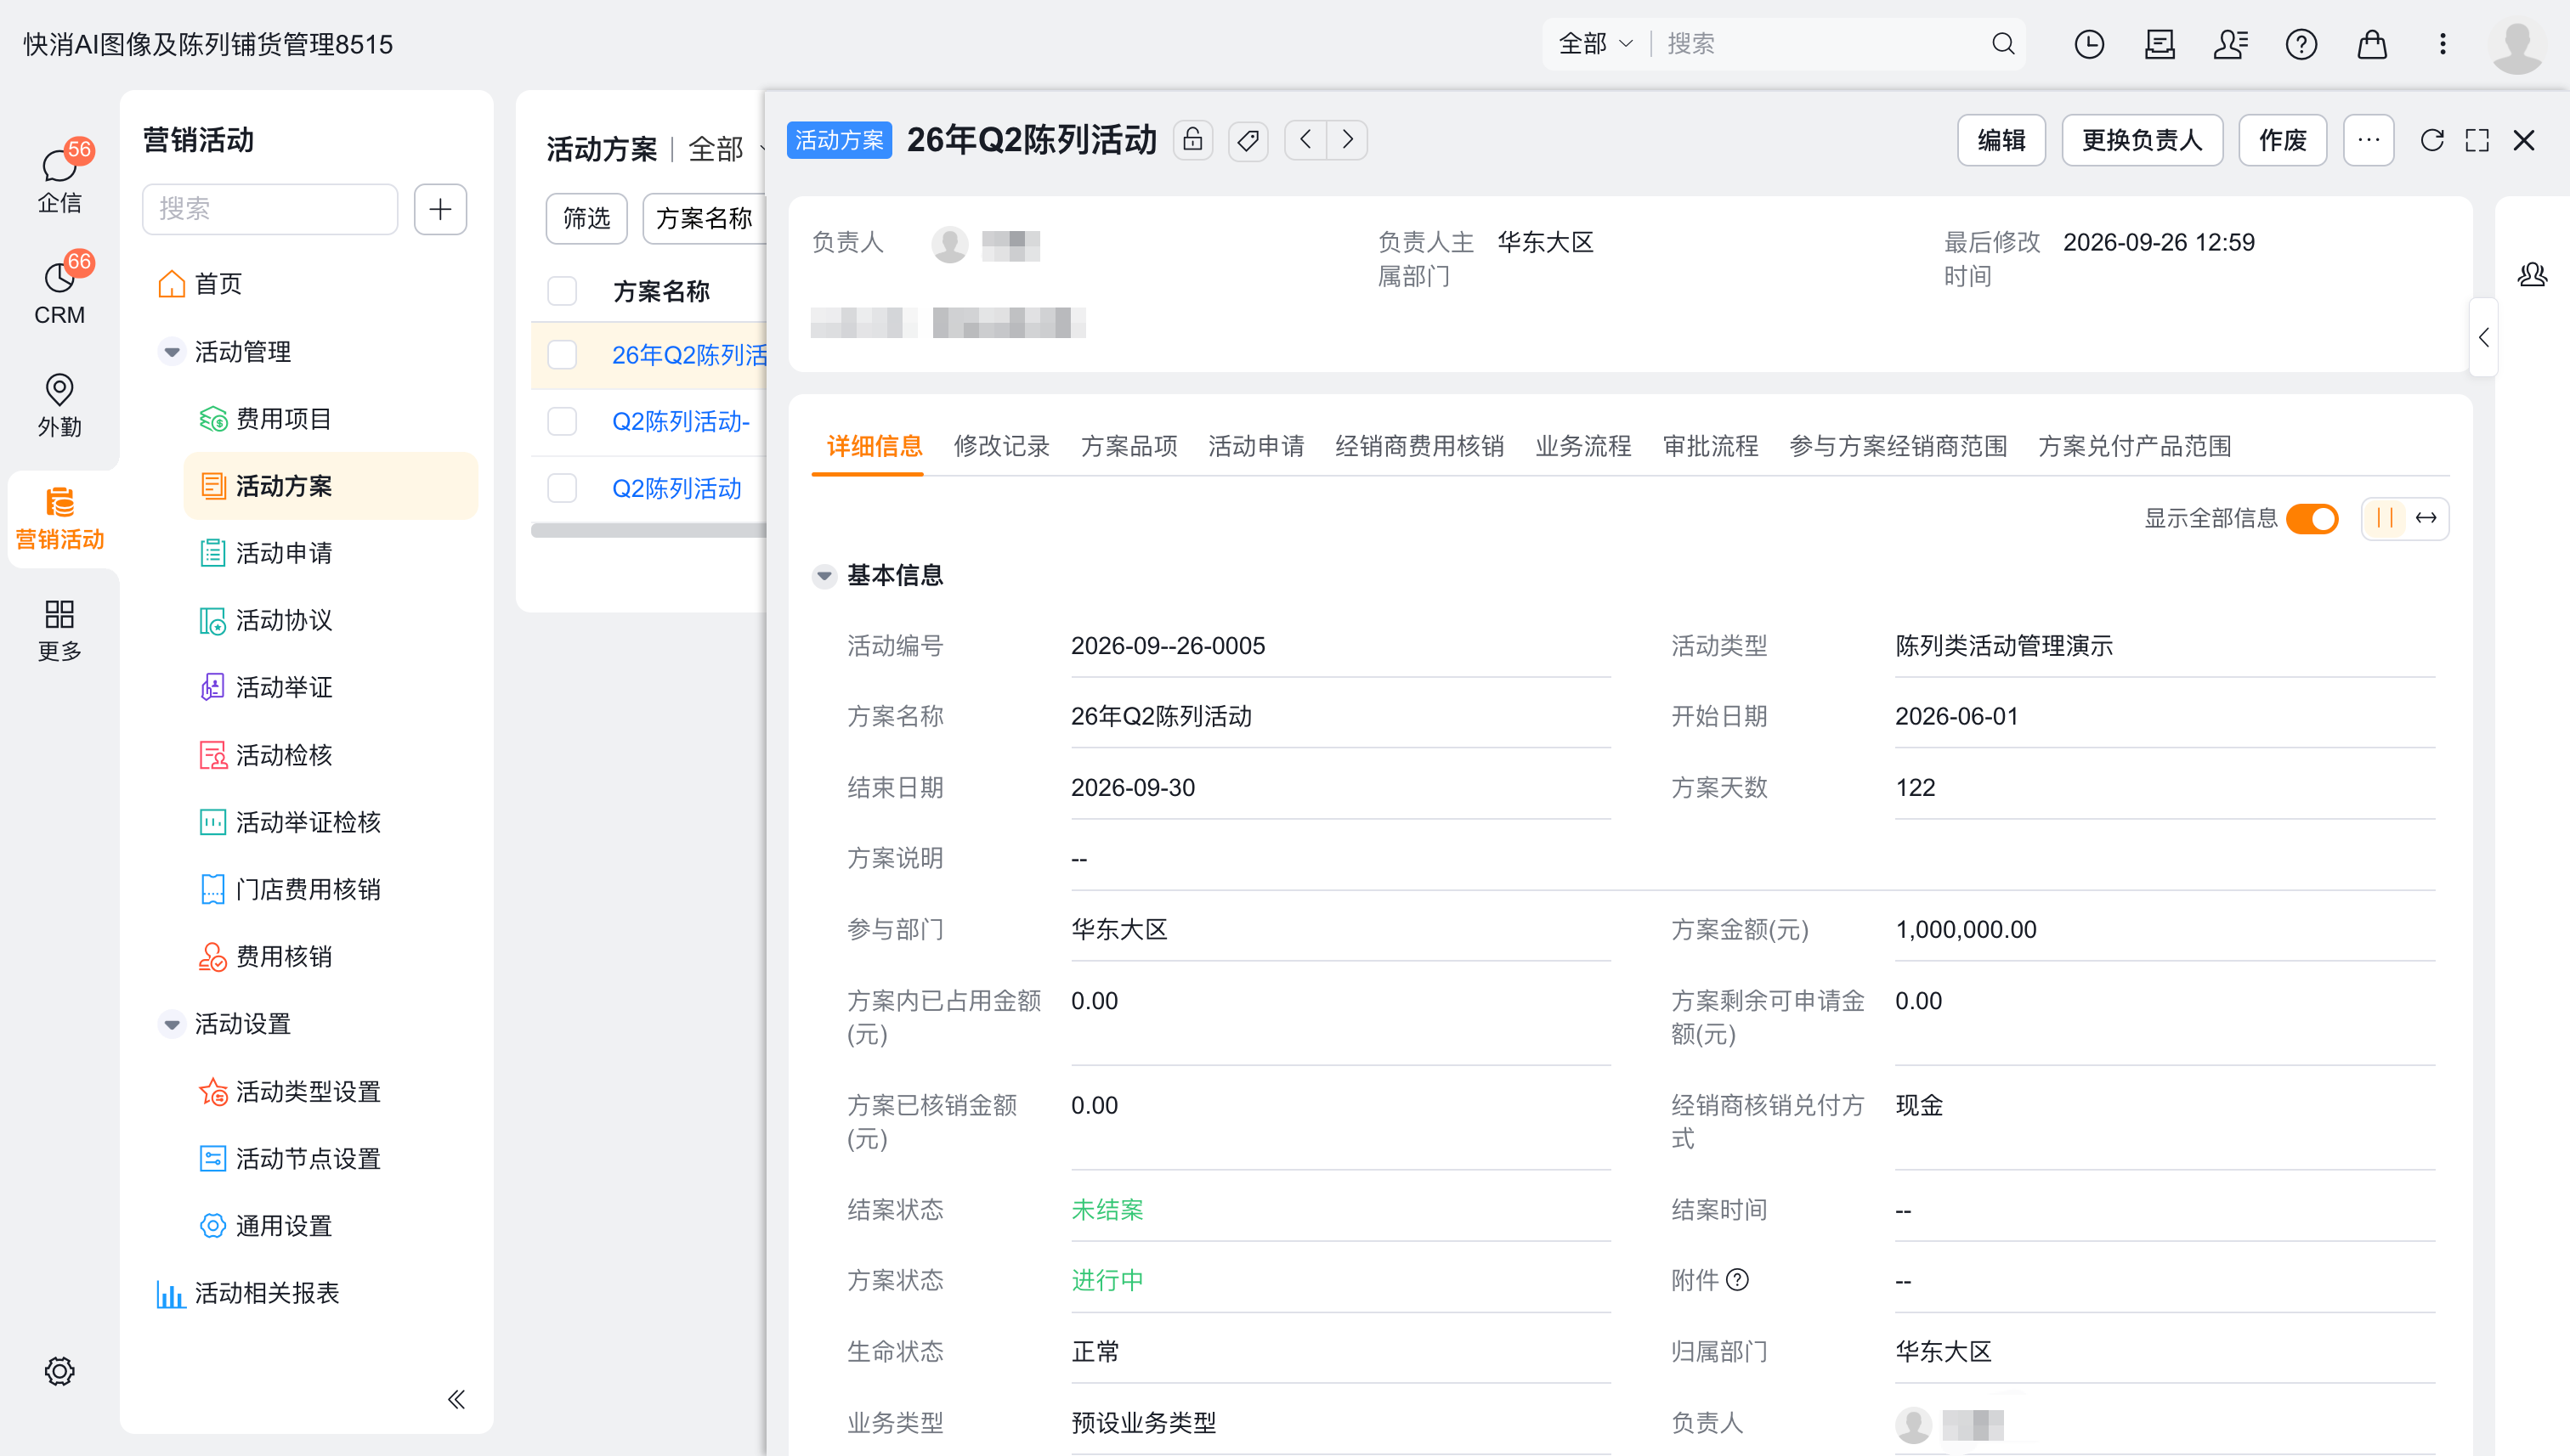The width and height of the screenshot is (2570, 1456).
Task: Click the 编辑 button
Action: [x=2001, y=140]
